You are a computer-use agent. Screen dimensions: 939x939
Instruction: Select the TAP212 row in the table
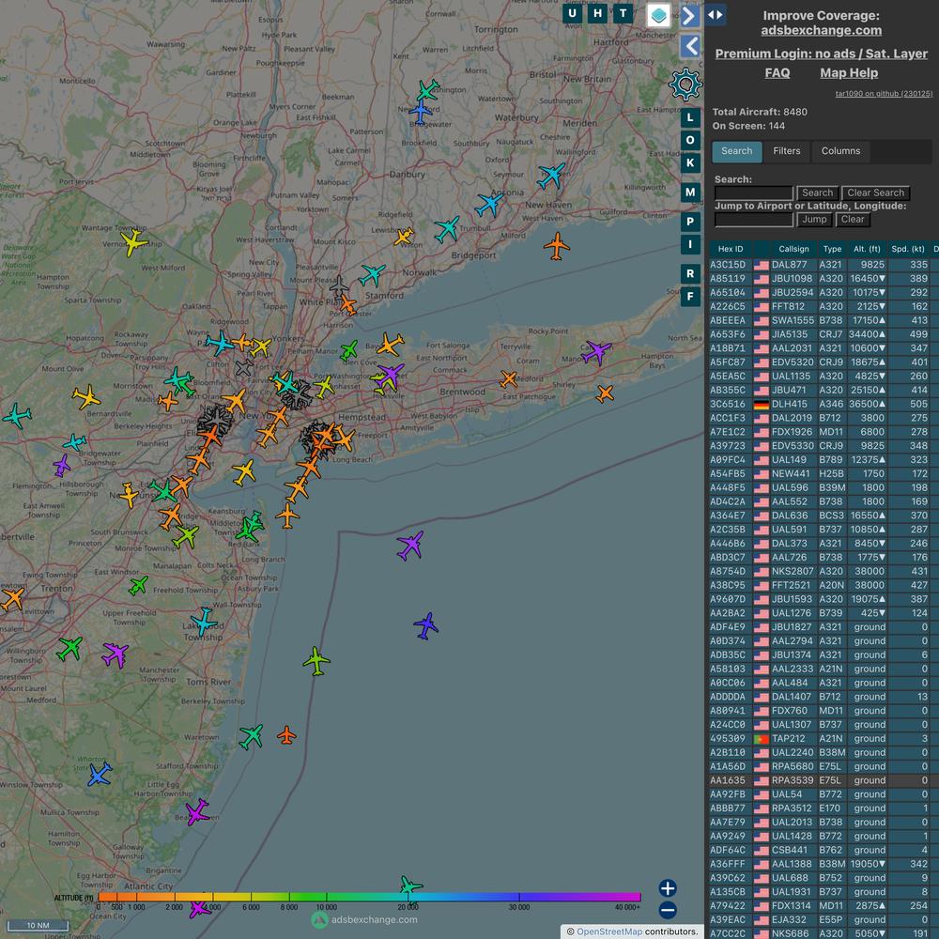pos(824,739)
